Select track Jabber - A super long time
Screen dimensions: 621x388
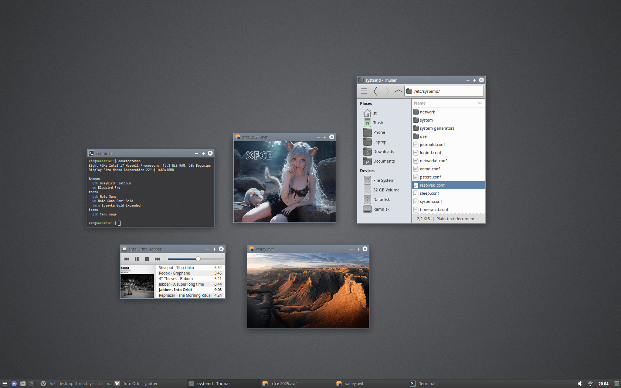[x=190, y=284]
